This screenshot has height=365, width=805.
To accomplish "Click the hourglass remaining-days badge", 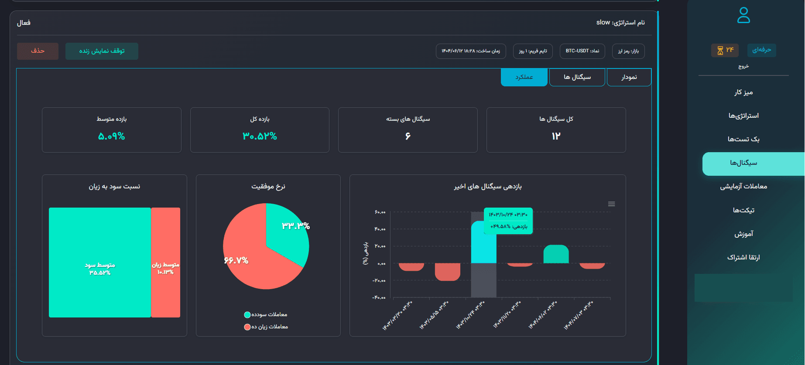I will pyautogui.click(x=725, y=50).
